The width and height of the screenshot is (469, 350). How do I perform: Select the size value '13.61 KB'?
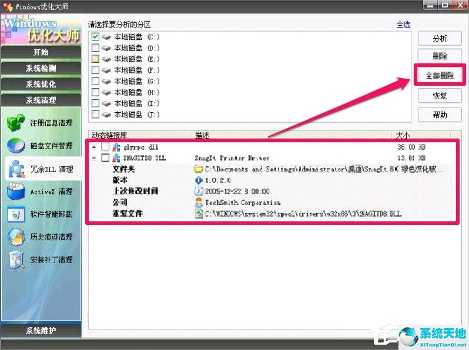point(411,158)
